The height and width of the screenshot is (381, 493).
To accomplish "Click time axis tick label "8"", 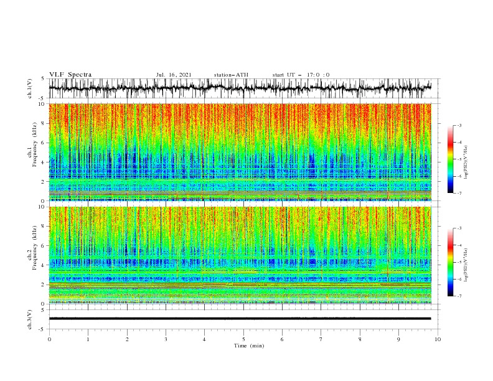I will (360, 339).
